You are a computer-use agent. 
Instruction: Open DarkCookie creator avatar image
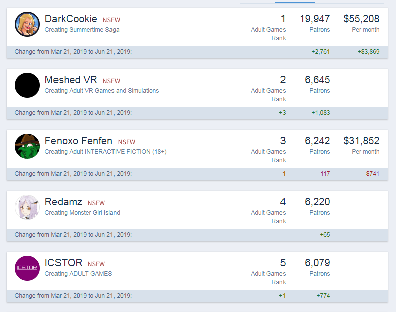click(x=27, y=24)
